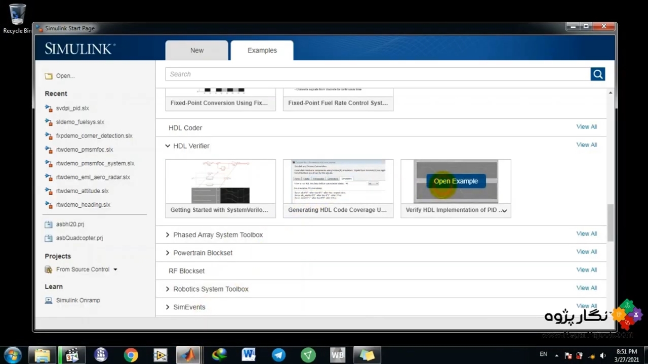
Task: Click the Simulink Onramp icon
Action: 49,300
